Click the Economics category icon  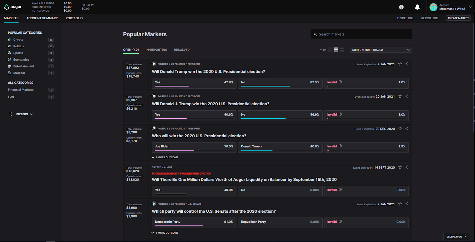pos(9,59)
